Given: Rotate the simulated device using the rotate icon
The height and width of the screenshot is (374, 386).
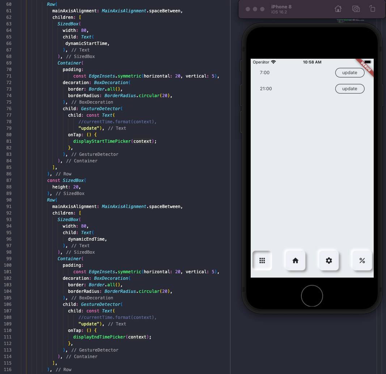Looking at the screenshot, I should click(373, 9).
